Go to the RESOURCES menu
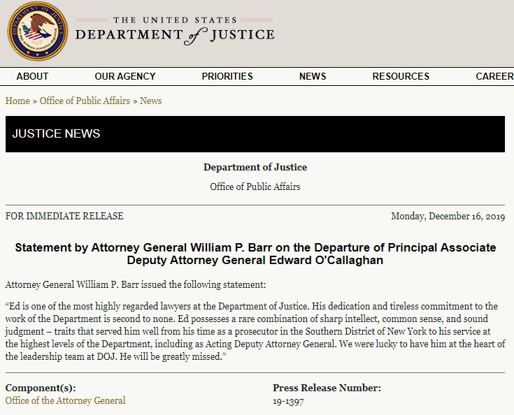 [401, 76]
